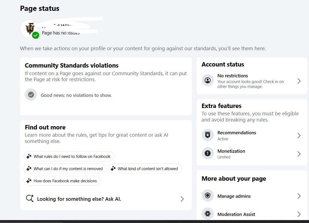Open Recommendations using its chevron
Screen dimensions: 309x223
[299, 135]
